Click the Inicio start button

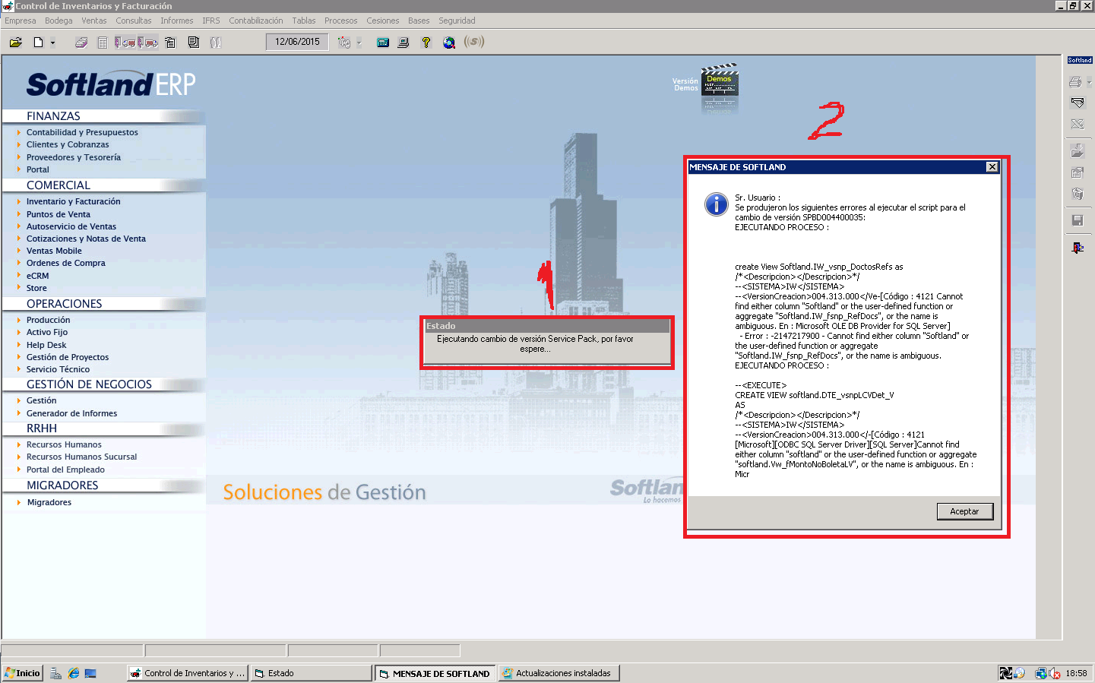coord(22,673)
